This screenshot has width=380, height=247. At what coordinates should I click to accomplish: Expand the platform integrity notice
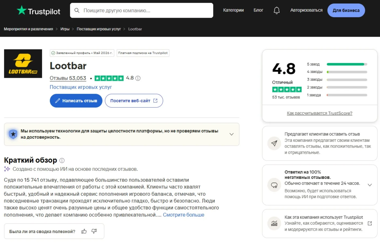231,134
